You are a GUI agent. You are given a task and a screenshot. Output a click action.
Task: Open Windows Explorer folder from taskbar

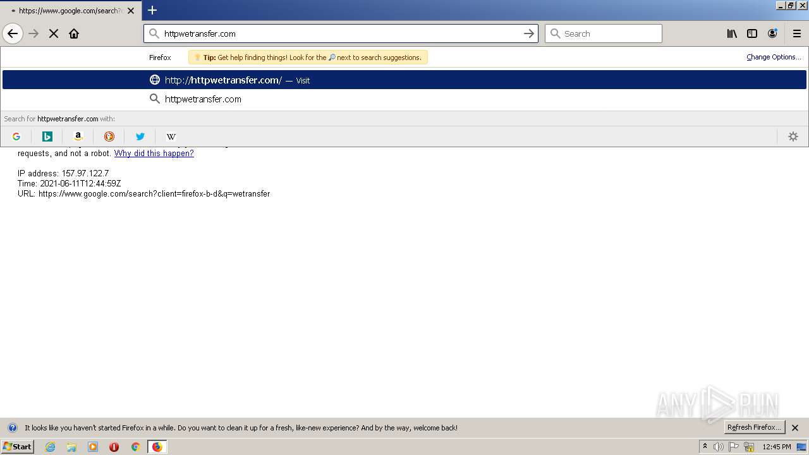[x=71, y=447]
